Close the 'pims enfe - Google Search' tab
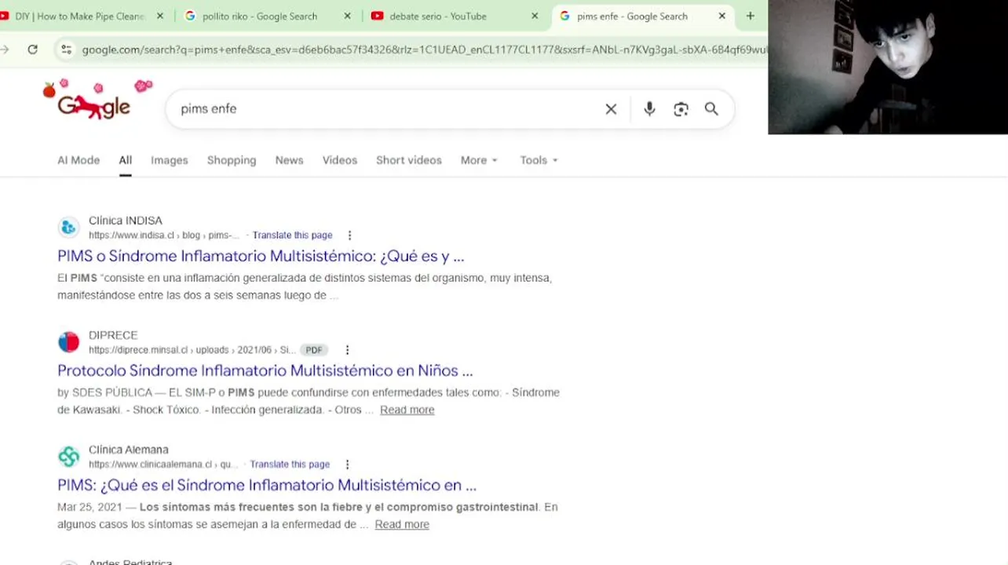 pos(722,16)
